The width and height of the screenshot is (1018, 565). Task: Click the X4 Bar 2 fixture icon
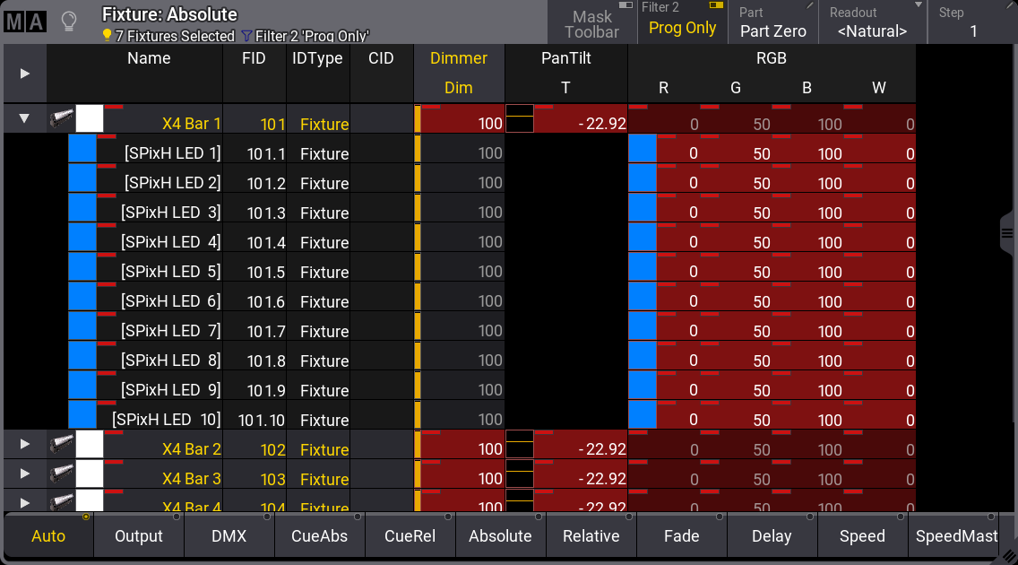tap(62, 444)
